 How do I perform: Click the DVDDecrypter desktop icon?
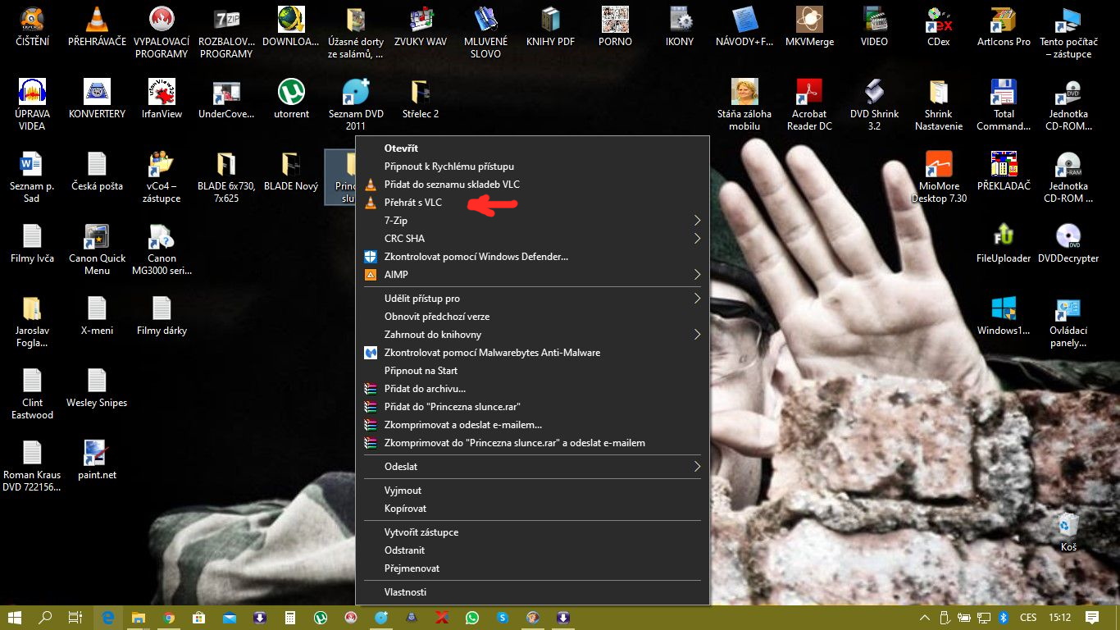coord(1068,244)
